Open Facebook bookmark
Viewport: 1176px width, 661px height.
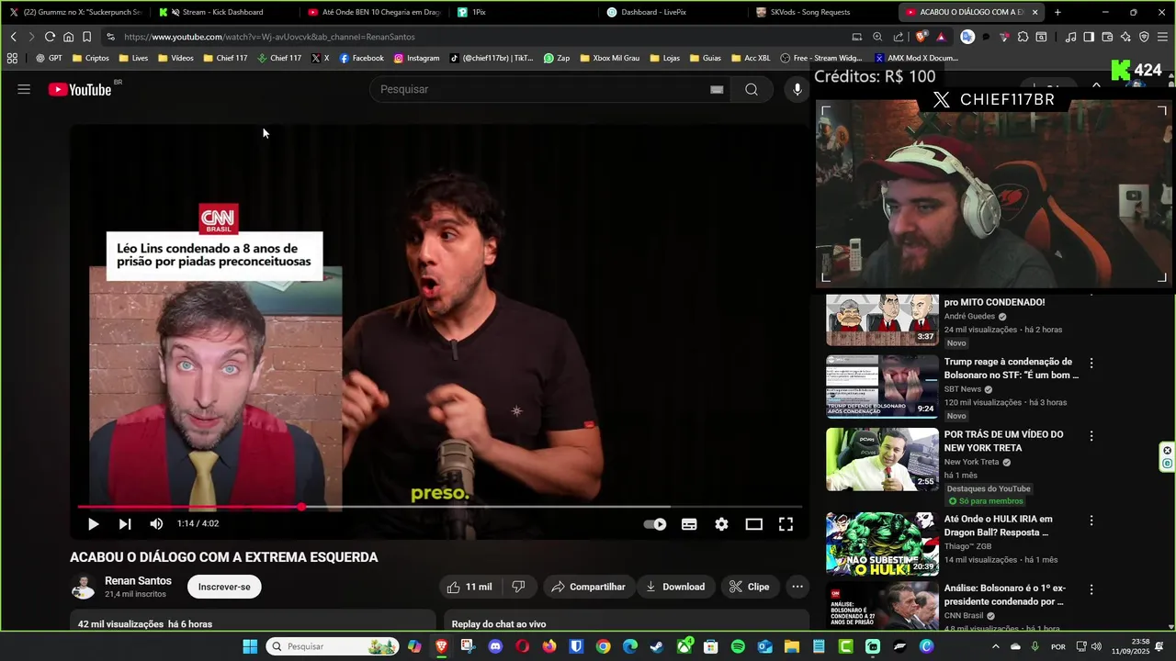[361, 58]
